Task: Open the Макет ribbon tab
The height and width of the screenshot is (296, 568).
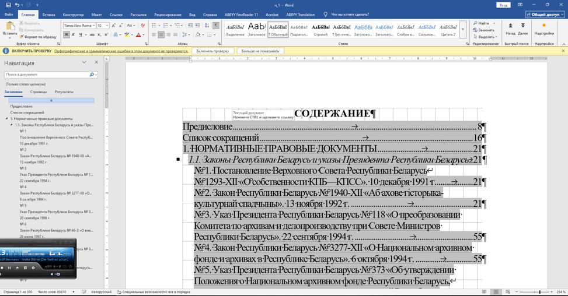Action: [x=96, y=15]
